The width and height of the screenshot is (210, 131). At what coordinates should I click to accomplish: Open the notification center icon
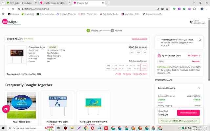click(x=205, y=128)
